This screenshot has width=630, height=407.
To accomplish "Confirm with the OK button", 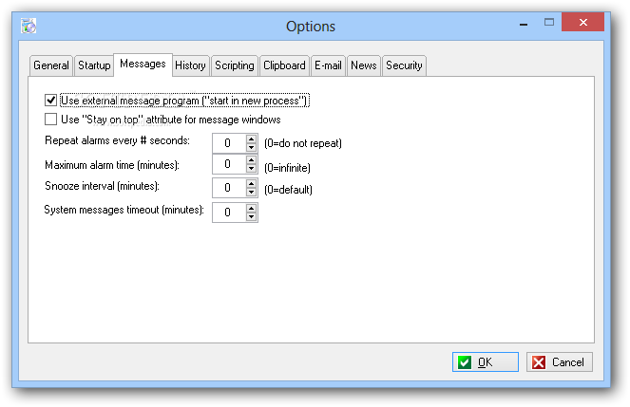I will [486, 362].
